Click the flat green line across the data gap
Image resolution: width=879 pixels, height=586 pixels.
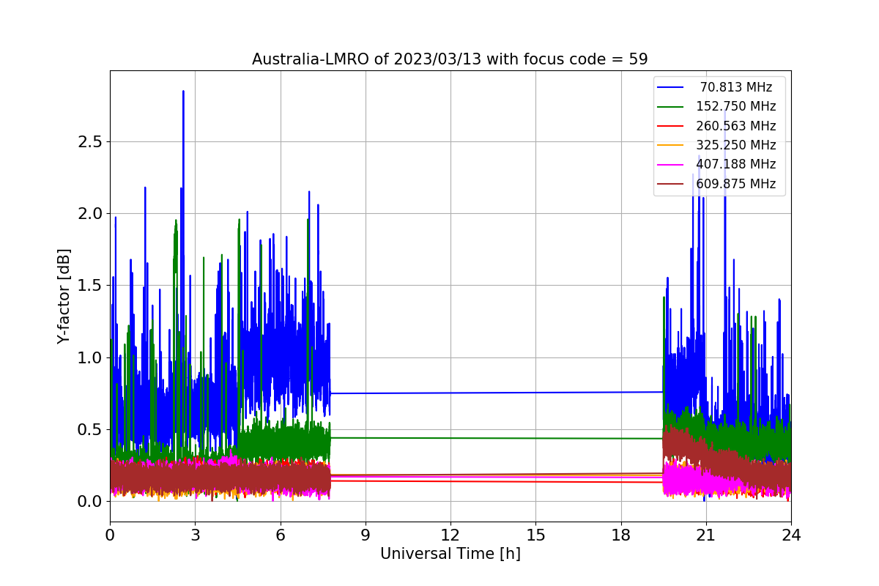497,438
